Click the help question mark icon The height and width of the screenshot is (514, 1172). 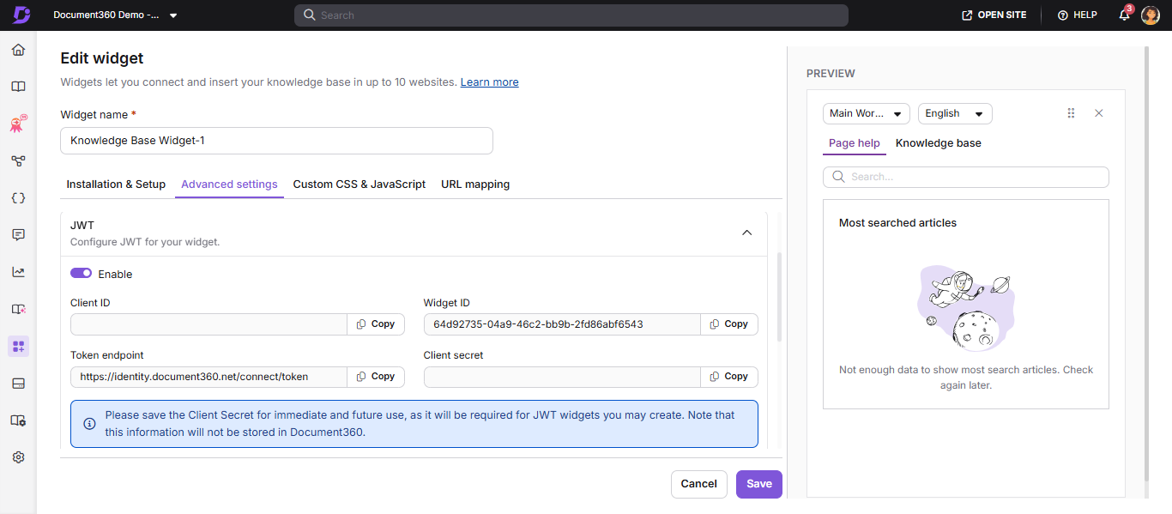[x=1062, y=15]
